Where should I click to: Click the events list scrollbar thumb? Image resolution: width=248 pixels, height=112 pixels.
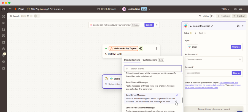182,100
